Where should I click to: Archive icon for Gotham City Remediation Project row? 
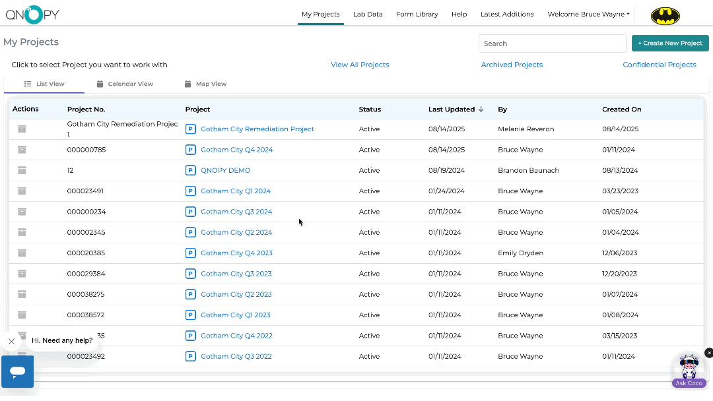22,129
